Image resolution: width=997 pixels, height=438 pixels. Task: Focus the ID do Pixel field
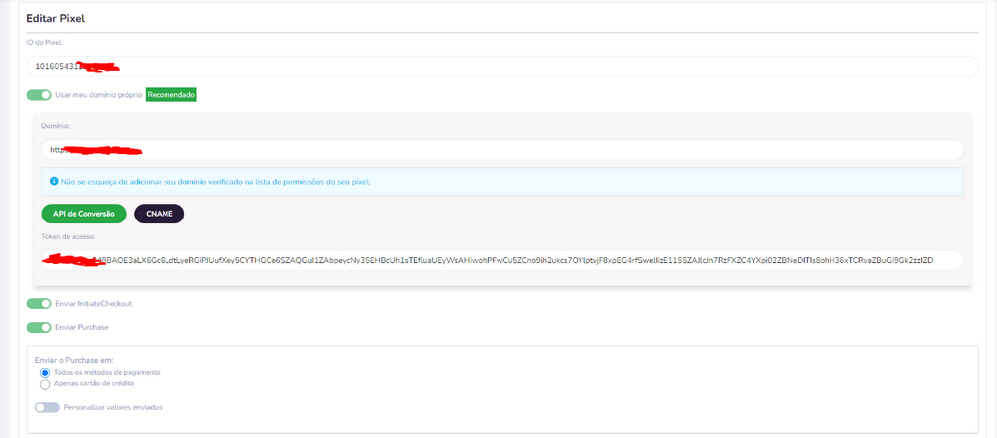click(502, 66)
